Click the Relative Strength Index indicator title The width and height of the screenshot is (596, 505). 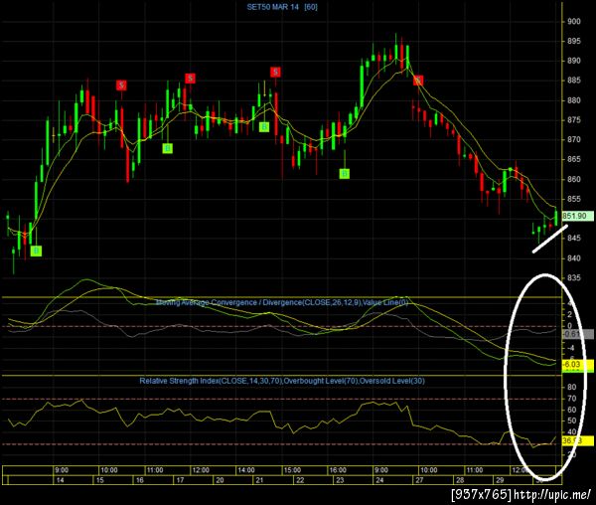pos(282,381)
